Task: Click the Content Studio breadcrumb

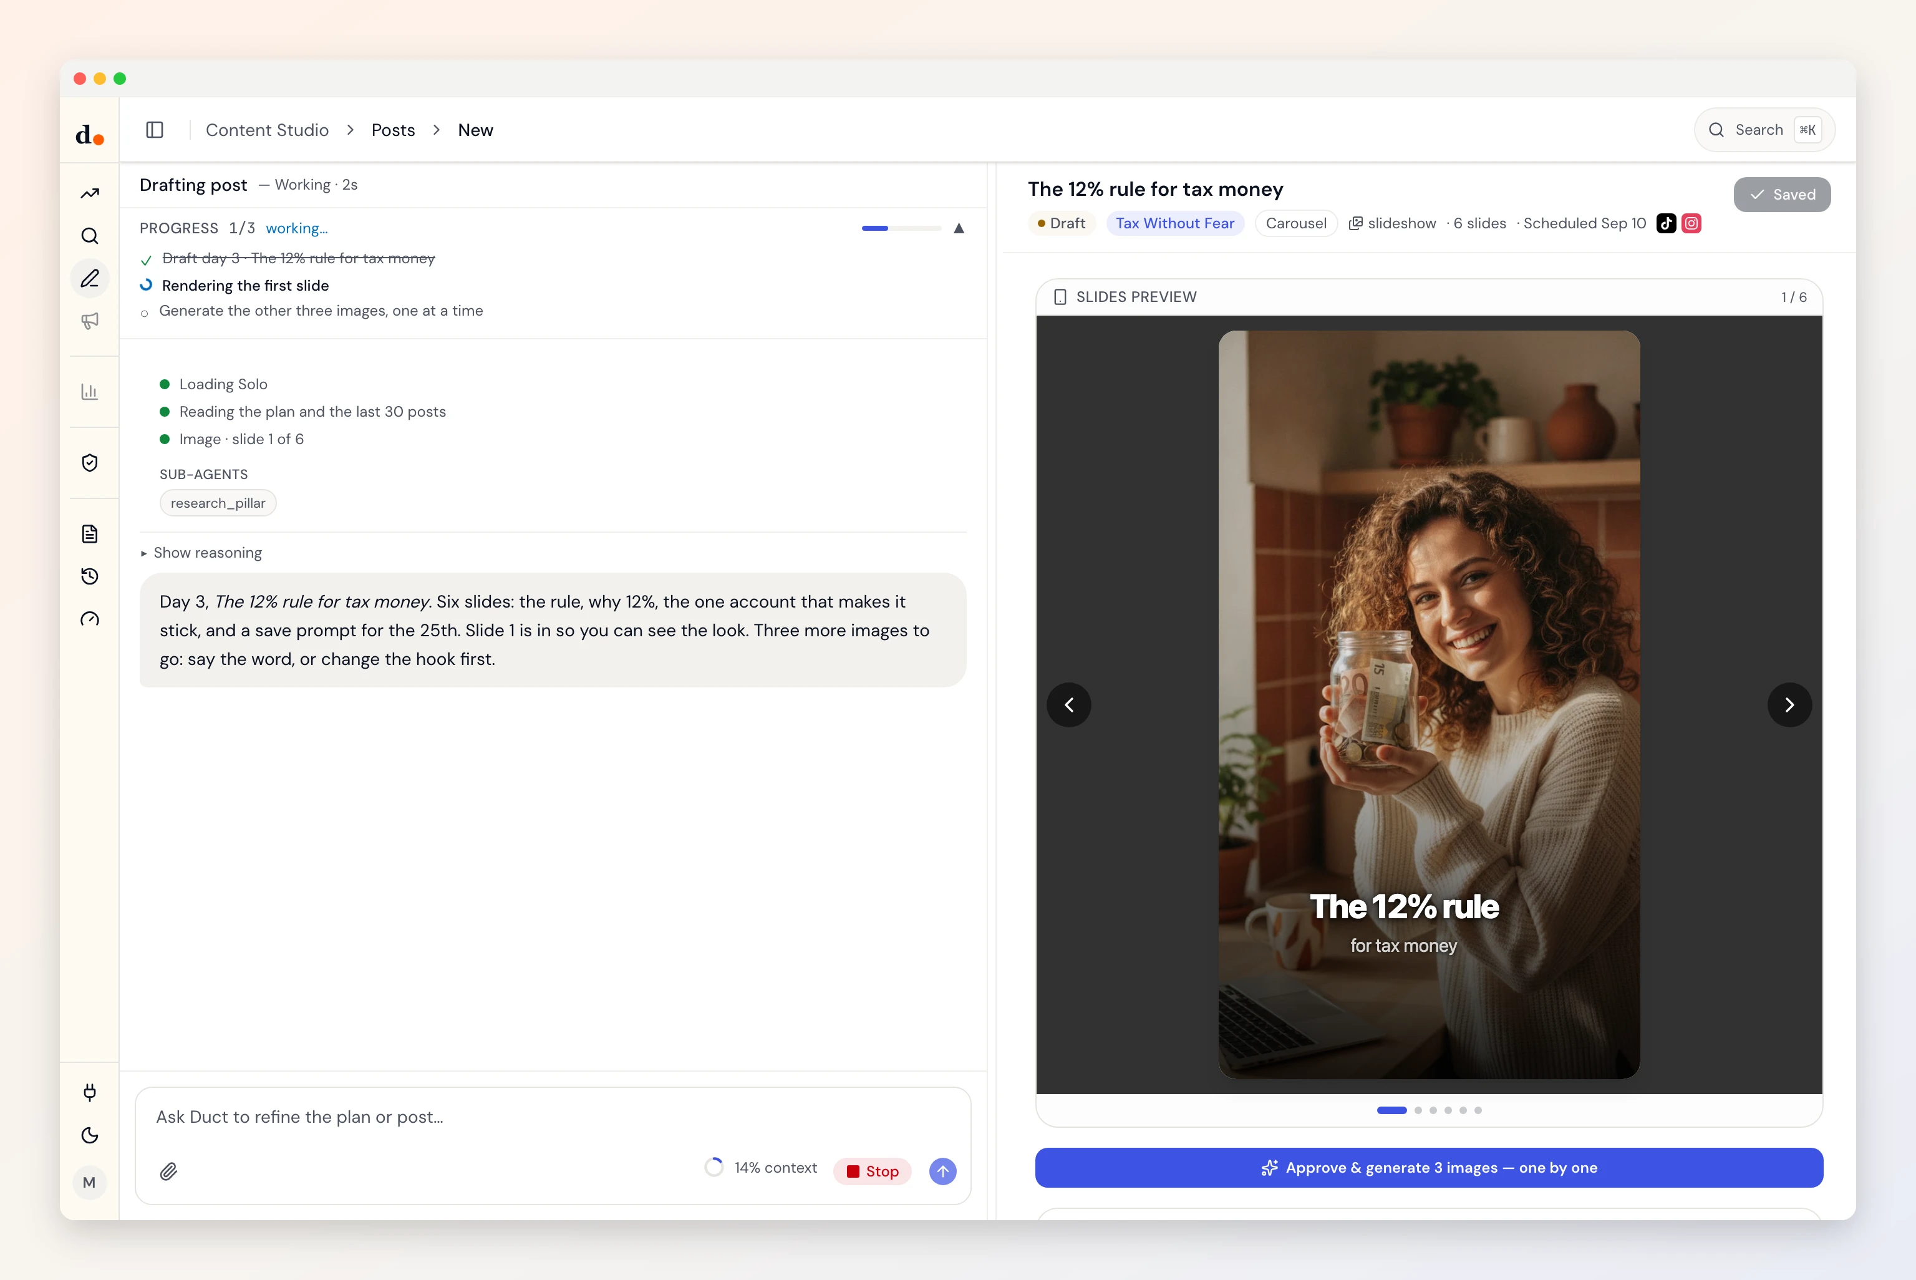Action: [x=267, y=130]
